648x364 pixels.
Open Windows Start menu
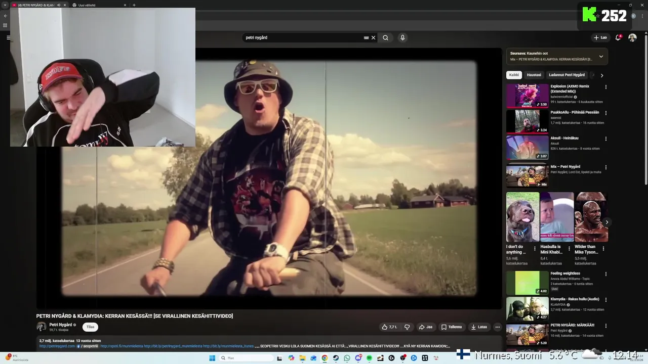pyautogui.click(x=212, y=358)
